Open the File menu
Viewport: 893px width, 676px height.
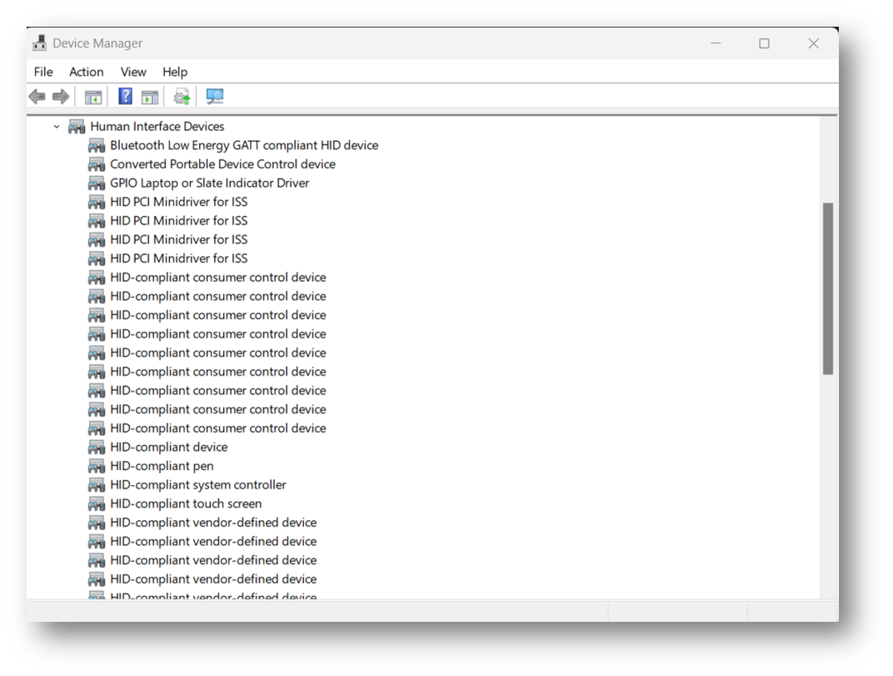[x=42, y=72]
